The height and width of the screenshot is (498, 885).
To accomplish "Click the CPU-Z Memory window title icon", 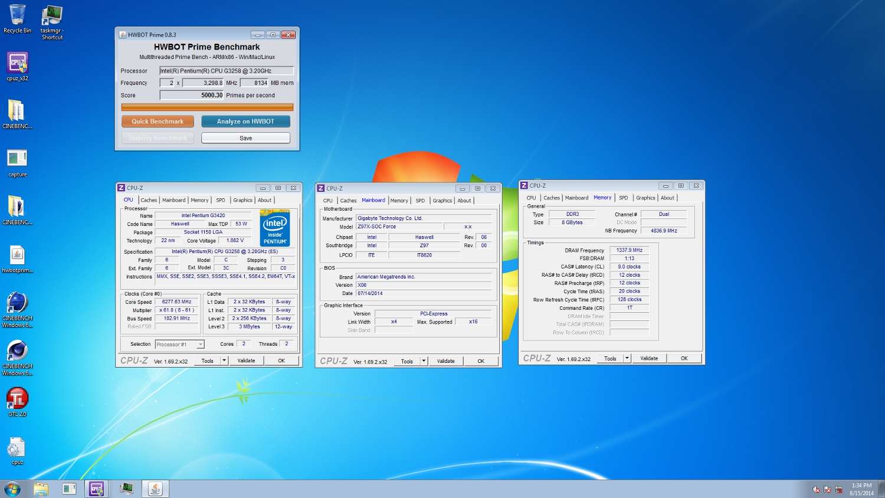I will tap(524, 185).
